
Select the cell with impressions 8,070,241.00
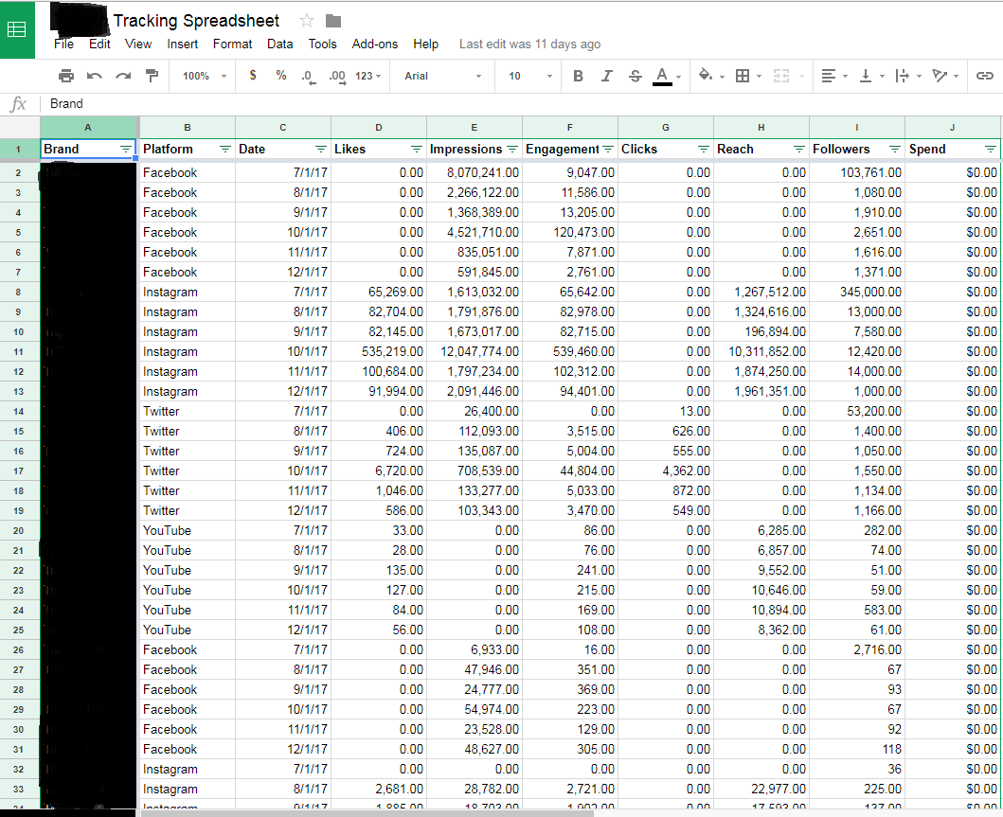click(x=475, y=172)
